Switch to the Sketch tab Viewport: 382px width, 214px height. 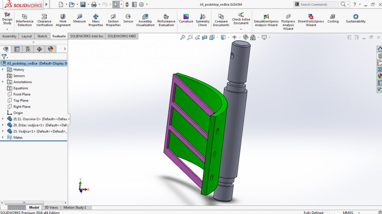[x=42, y=36]
